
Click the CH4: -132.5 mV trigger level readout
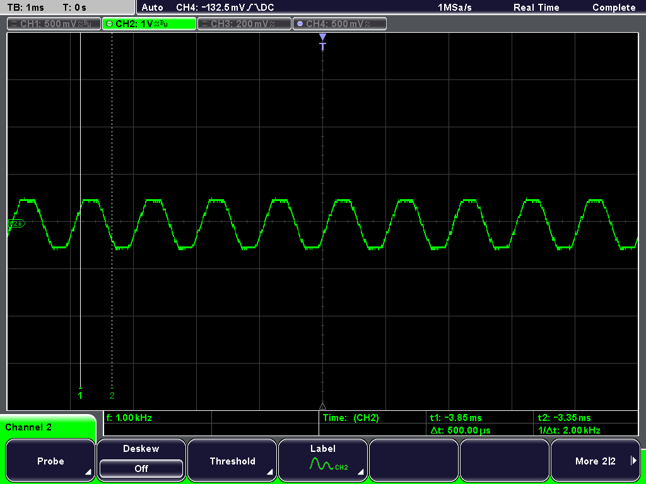(225, 8)
